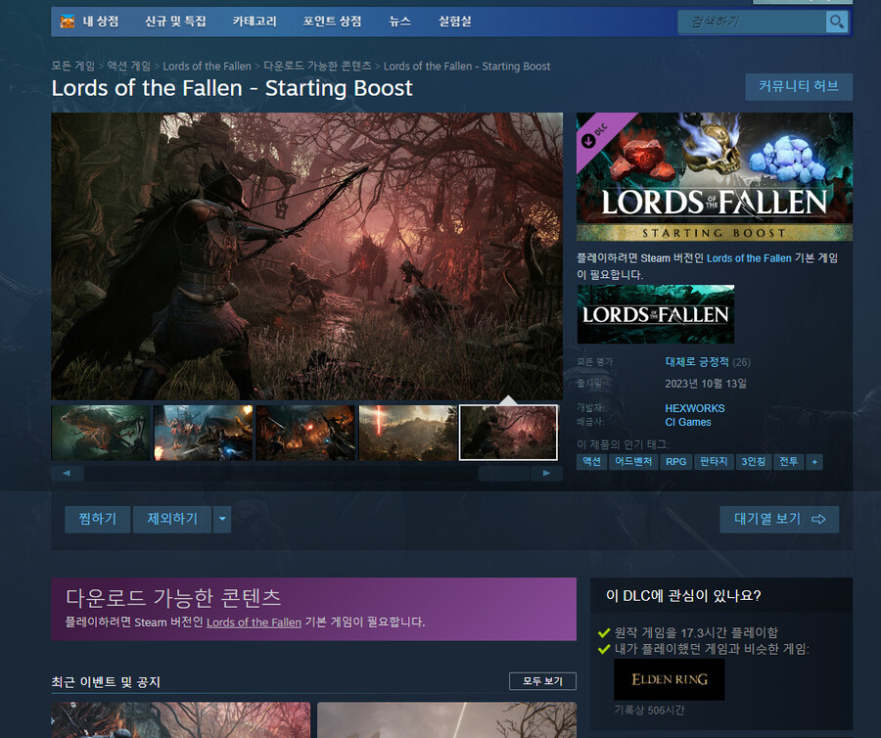Click the Steam store icon beside 내 상점
Screen dimensions: 881x738
click(66, 22)
